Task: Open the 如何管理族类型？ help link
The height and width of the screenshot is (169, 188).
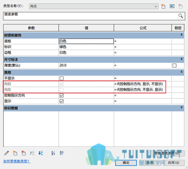Action: (x=17, y=161)
